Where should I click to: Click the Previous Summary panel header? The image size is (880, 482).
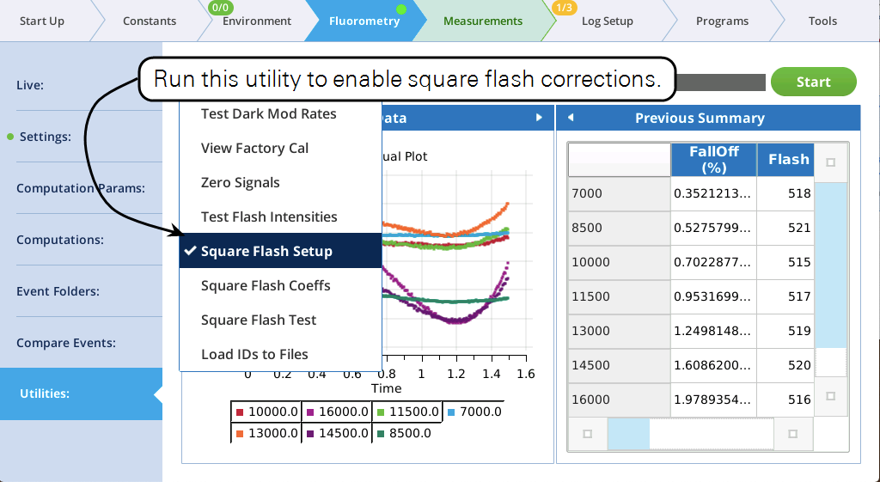(x=708, y=118)
